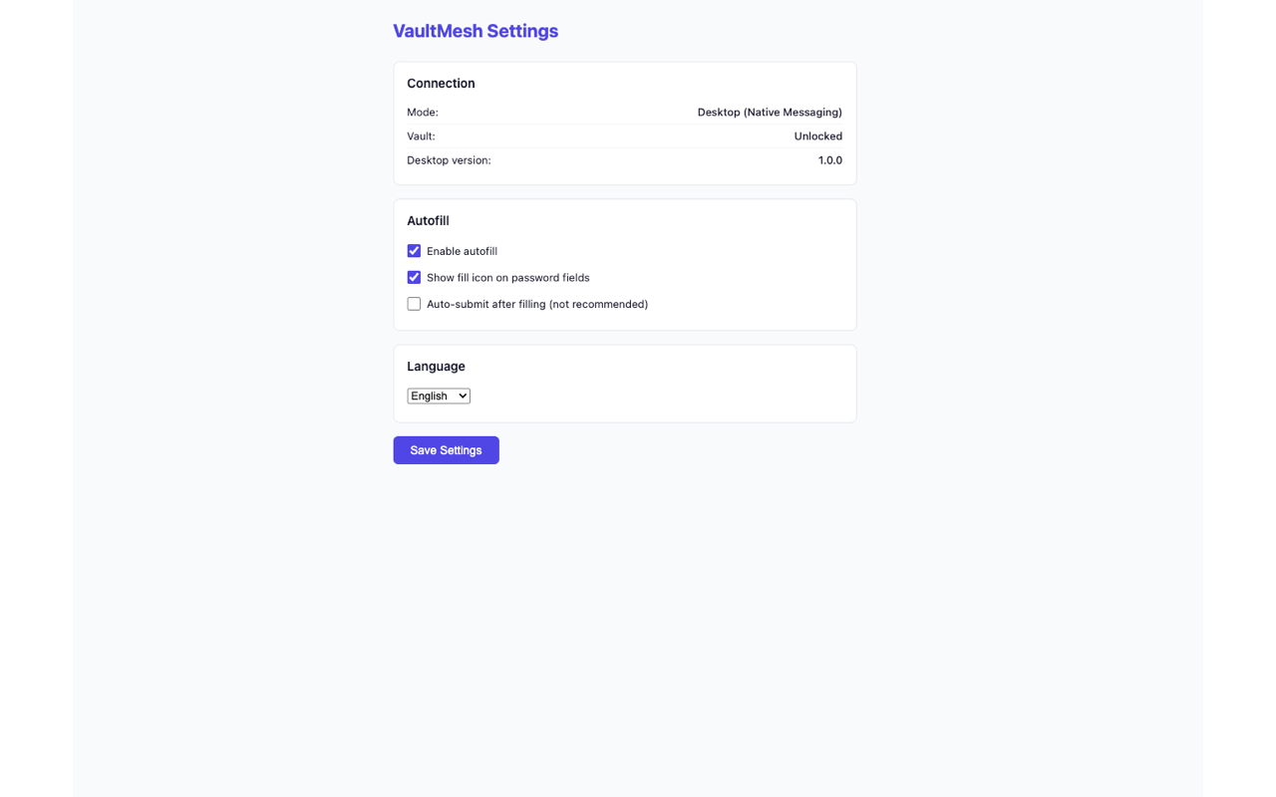
Task: Click the "Vault:" row label
Action: pos(421,136)
